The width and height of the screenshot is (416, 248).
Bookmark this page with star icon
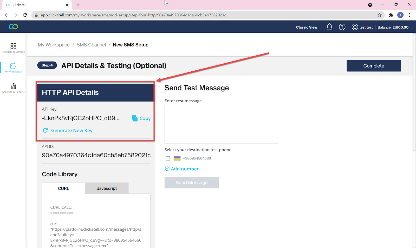click(380, 15)
